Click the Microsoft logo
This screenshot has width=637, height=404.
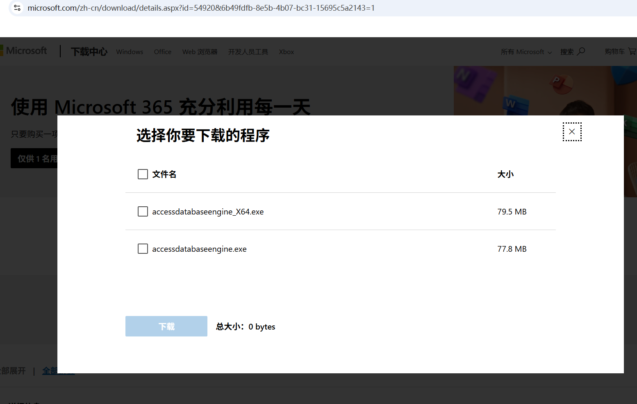(23, 51)
